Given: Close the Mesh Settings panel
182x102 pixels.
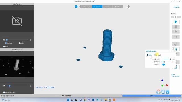Looking at the screenshot, I should tap(174, 51).
